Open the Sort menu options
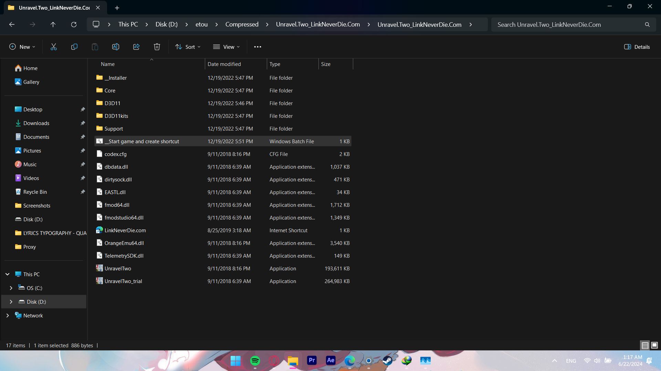This screenshot has width=661, height=371. coord(188,47)
